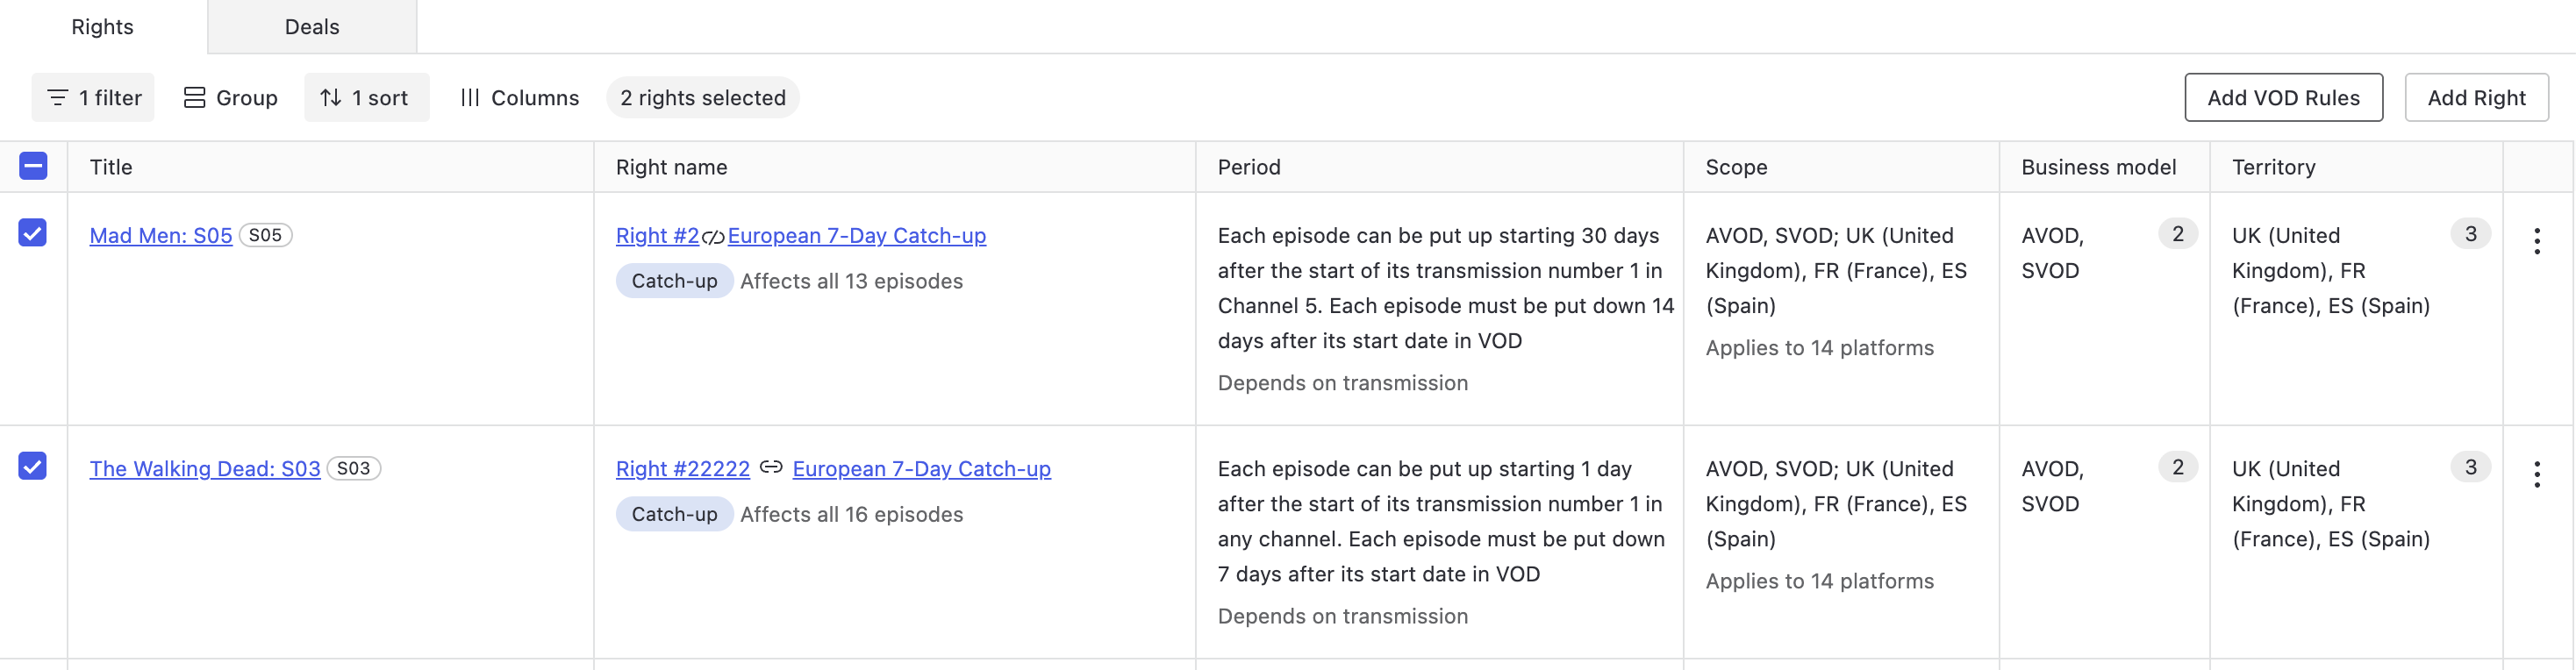This screenshot has height=670, width=2576.
Task: Click business model count badge 2 in Mad Men row
Action: click(x=2178, y=234)
